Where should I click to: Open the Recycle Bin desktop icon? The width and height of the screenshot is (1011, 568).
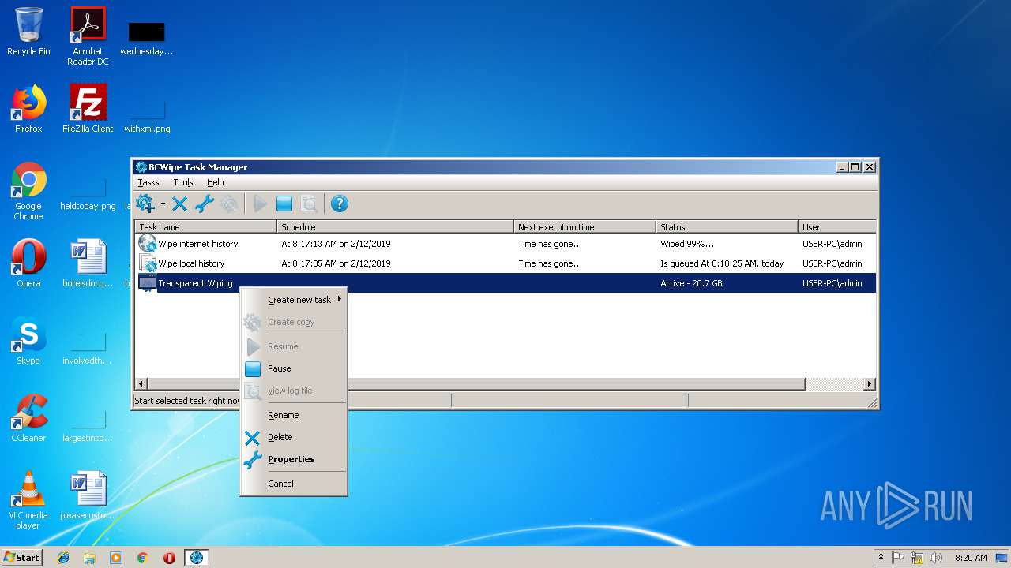tap(28, 32)
